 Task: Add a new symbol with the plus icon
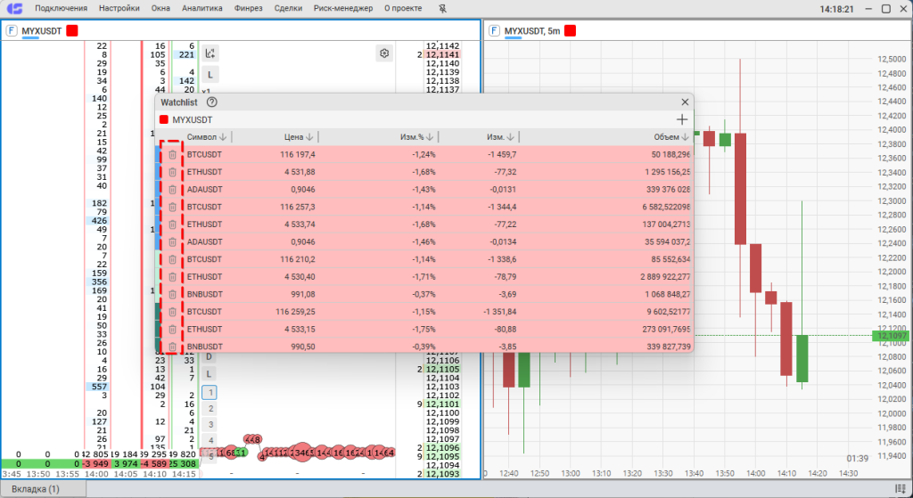682,119
